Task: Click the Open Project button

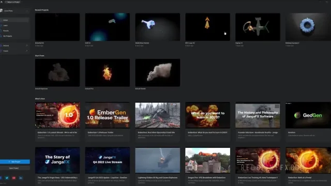Action: click(x=14, y=168)
